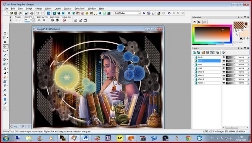Click the peach background material swatch
This screenshot has height=143, width=252.
[244, 33]
